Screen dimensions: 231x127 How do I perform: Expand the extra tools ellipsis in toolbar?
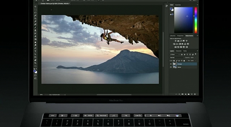(x=35, y=66)
